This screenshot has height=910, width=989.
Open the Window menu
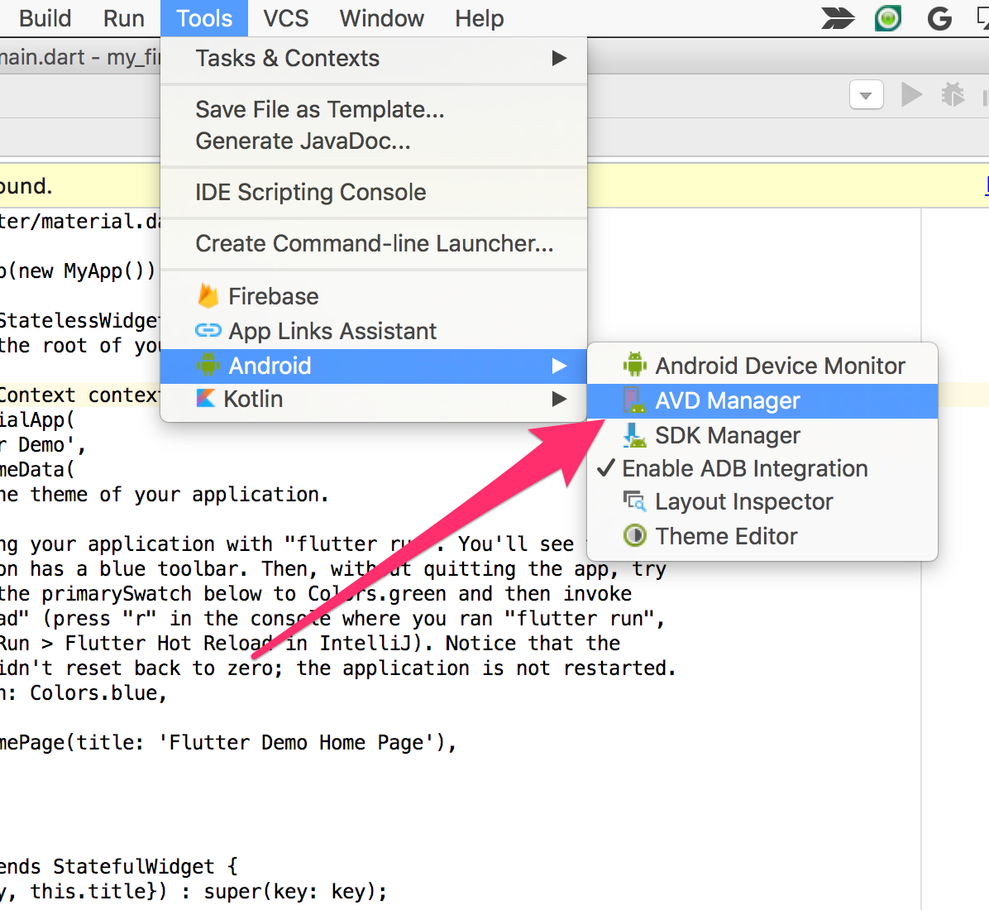coord(381,18)
